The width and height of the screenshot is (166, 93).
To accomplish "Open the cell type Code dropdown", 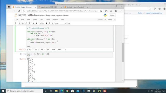I will pos(60,23).
